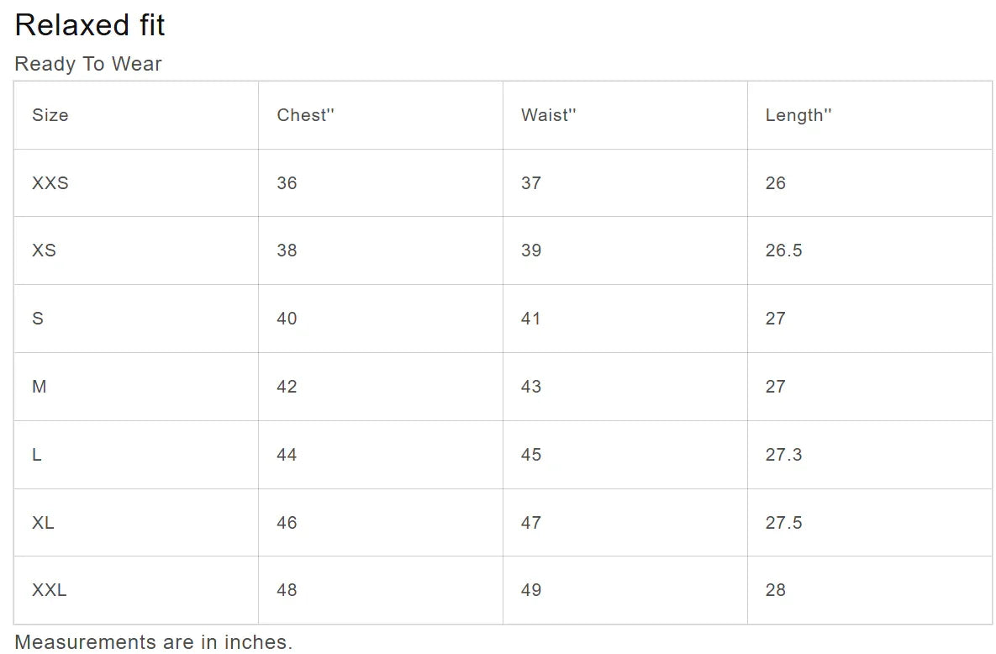The image size is (996, 654).
Task: Click the XXS size cell
Action: (x=50, y=183)
